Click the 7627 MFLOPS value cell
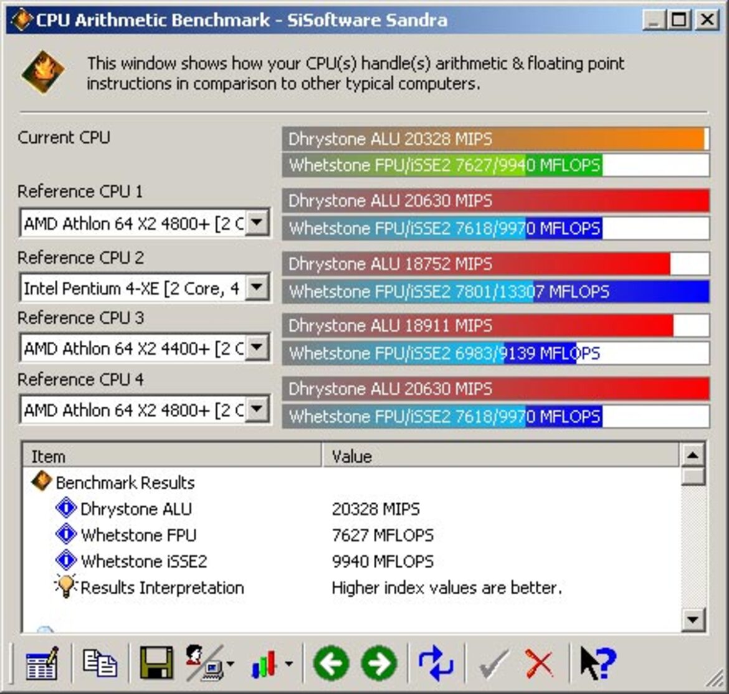 383,535
